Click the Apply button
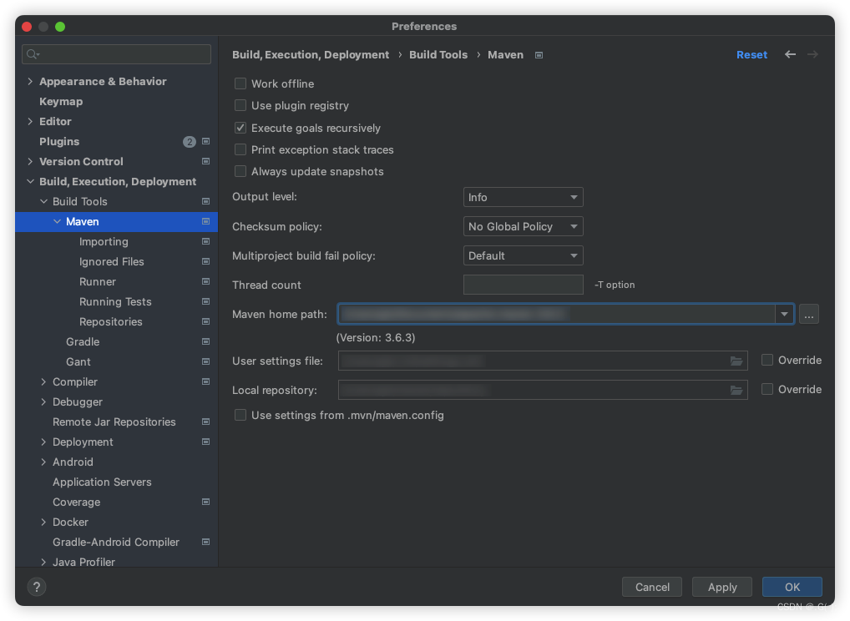 pyautogui.click(x=722, y=587)
